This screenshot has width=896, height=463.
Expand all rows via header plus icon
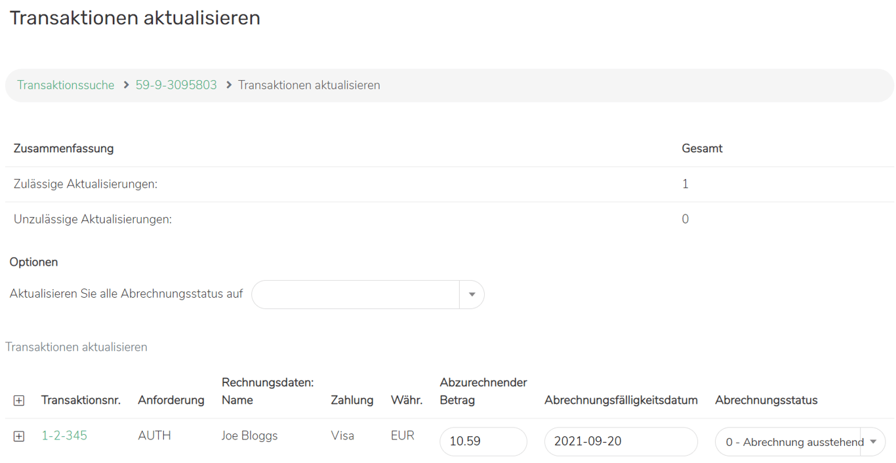click(19, 401)
